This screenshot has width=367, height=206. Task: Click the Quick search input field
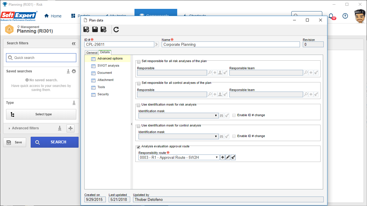[x=41, y=58]
